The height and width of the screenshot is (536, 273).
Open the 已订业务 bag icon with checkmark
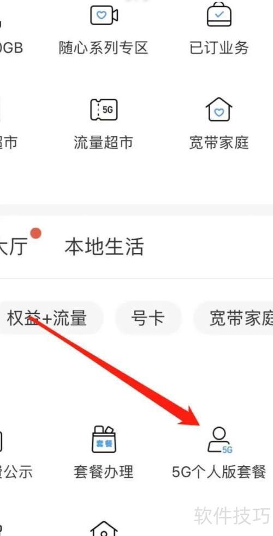click(219, 14)
